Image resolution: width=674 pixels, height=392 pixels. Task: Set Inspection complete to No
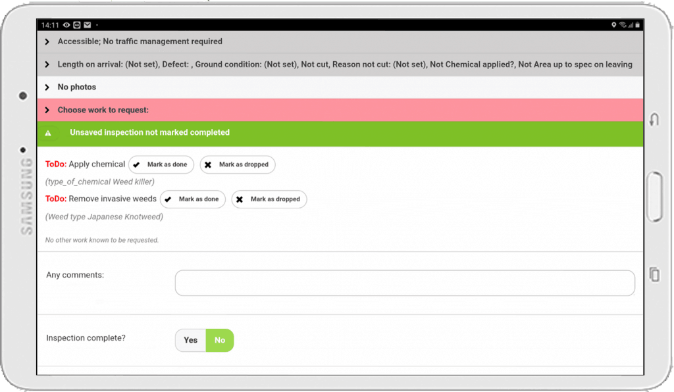tap(220, 340)
